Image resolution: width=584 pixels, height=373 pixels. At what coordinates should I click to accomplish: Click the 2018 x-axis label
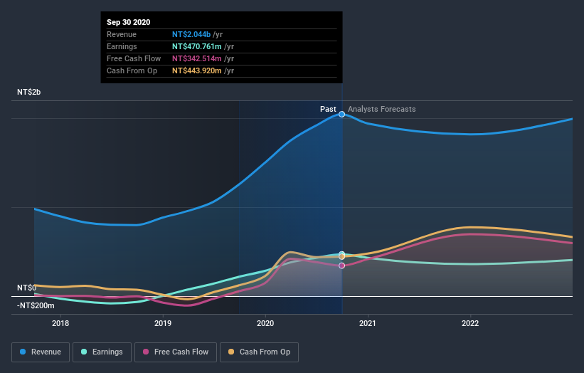click(x=60, y=323)
